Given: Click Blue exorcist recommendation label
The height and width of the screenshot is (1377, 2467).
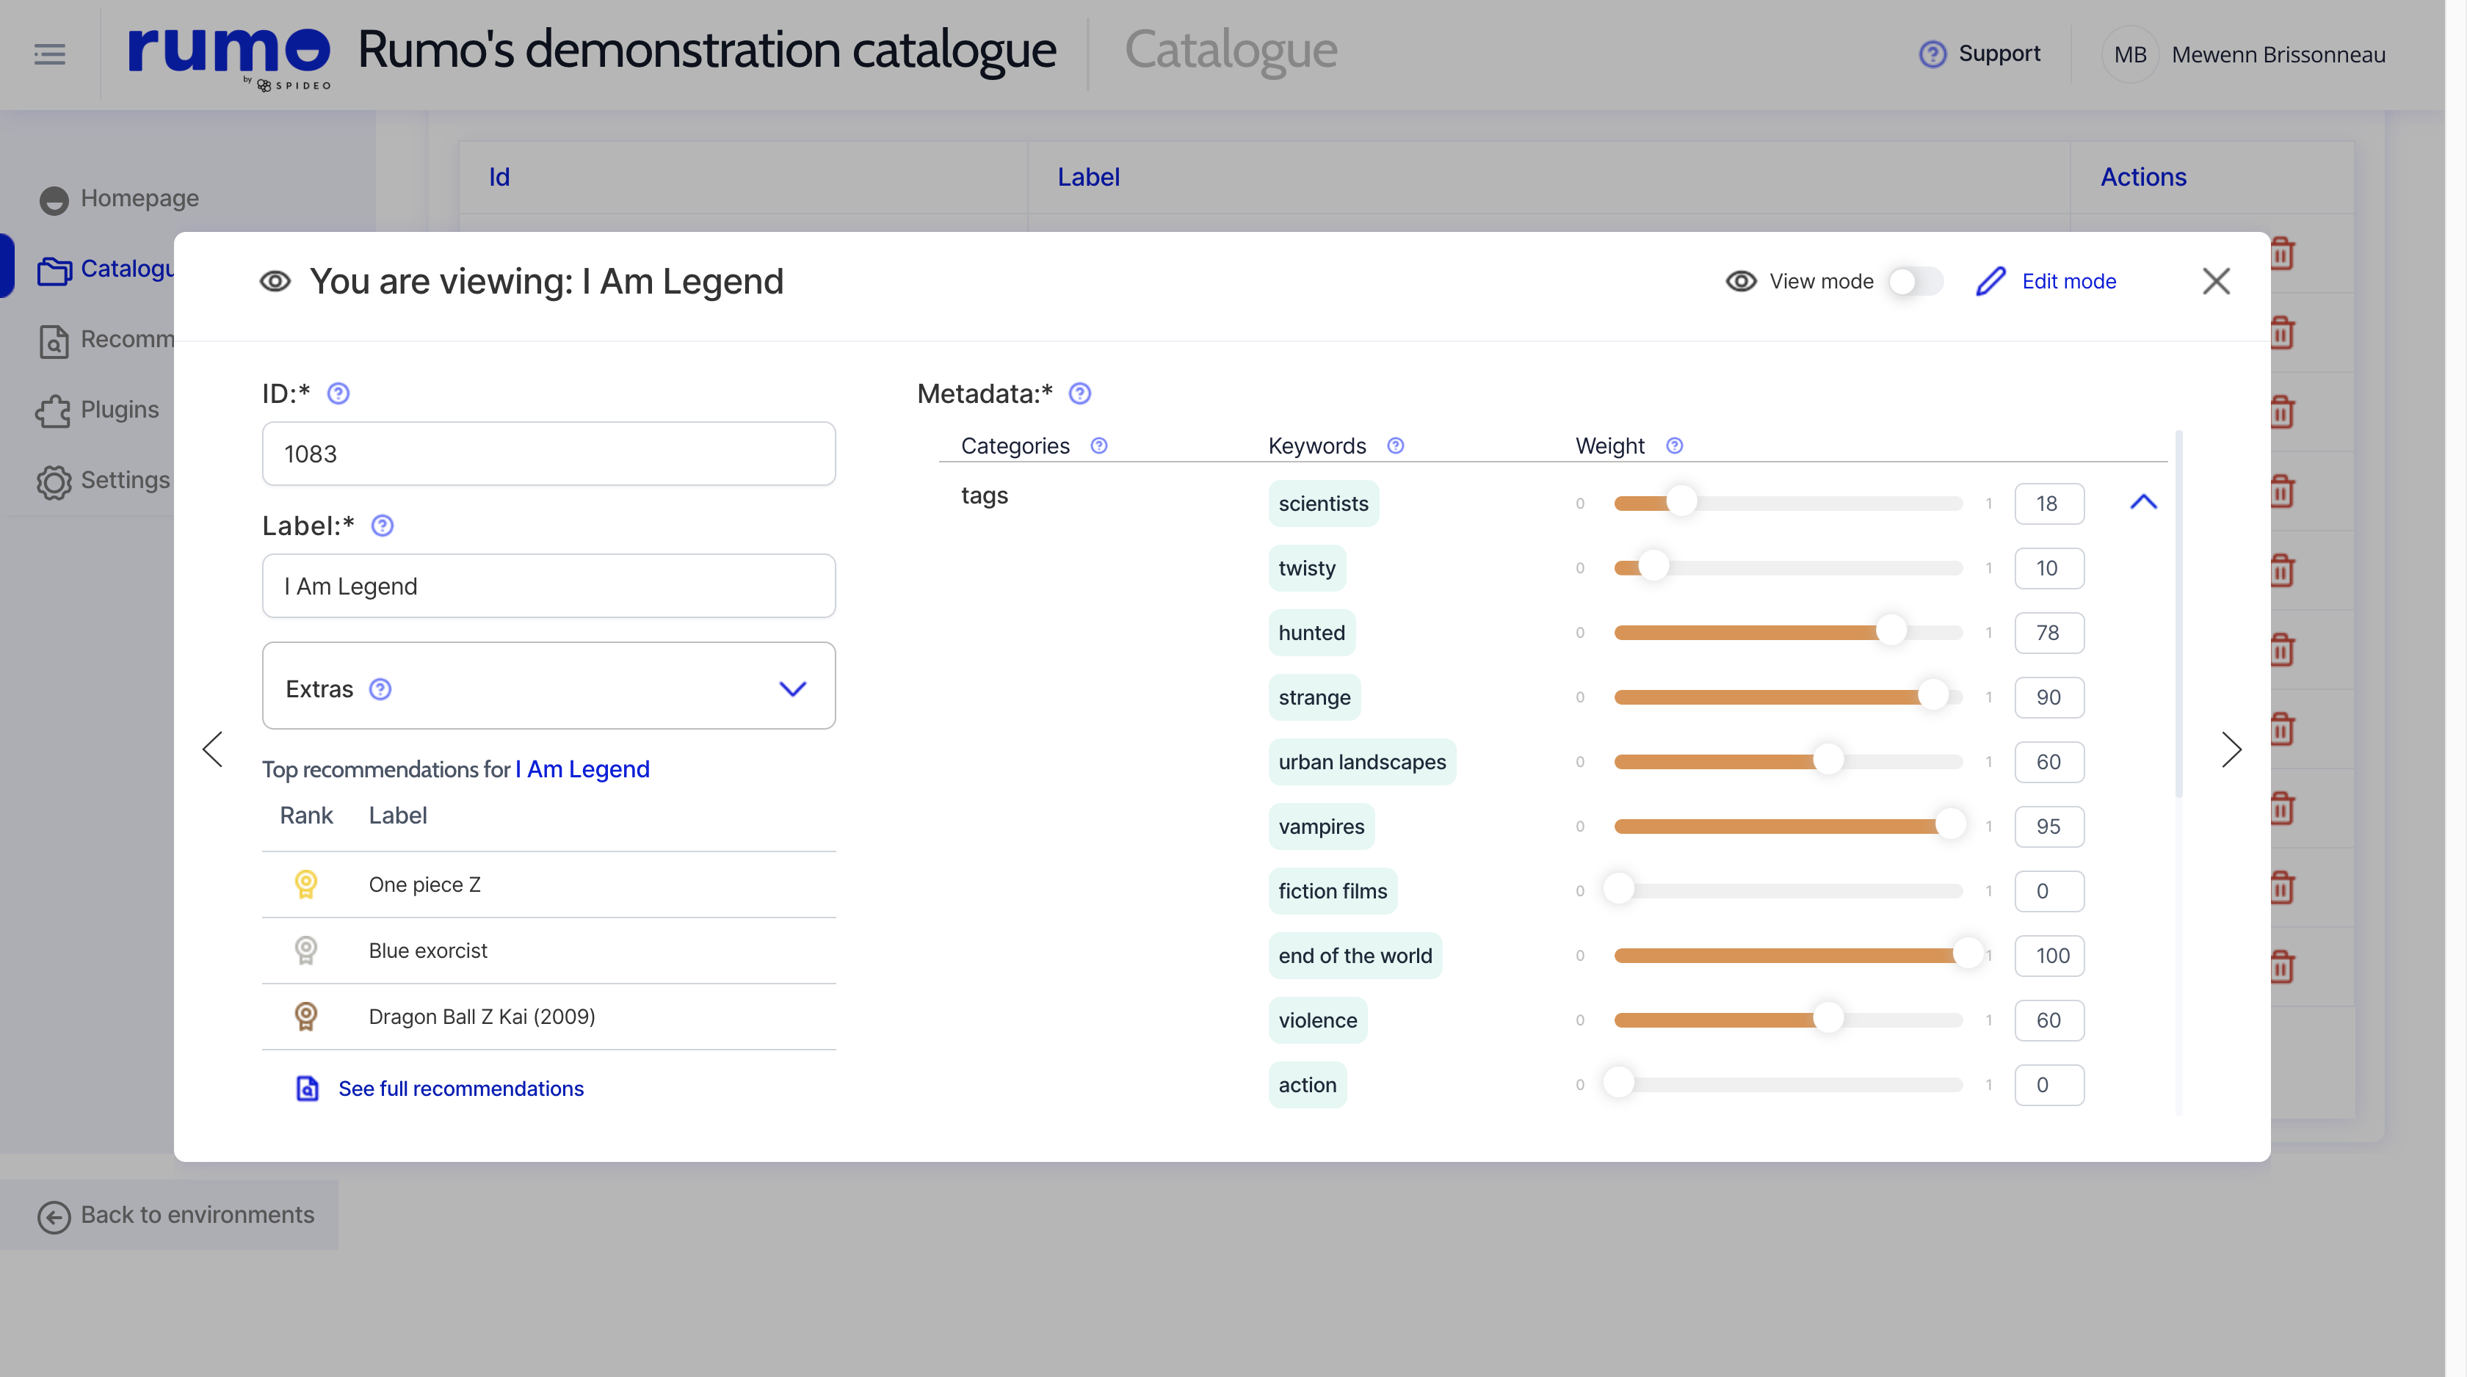Looking at the screenshot, I should click(428, 950).
